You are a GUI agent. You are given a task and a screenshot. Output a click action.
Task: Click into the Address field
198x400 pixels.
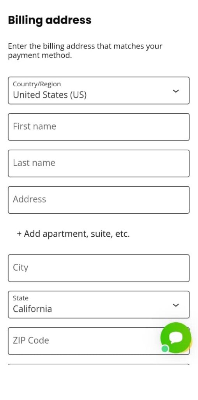coord(99,200)
